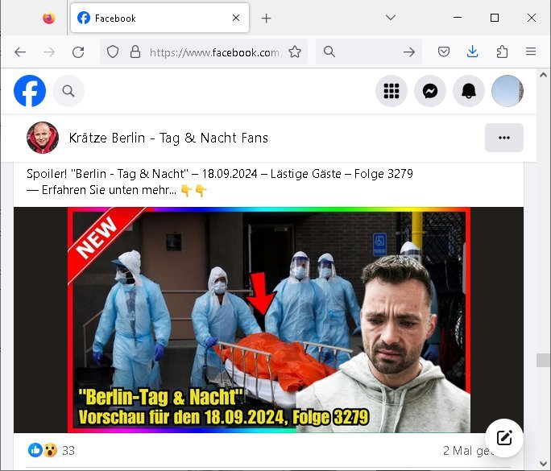Go back to previous page

(20, 52)
